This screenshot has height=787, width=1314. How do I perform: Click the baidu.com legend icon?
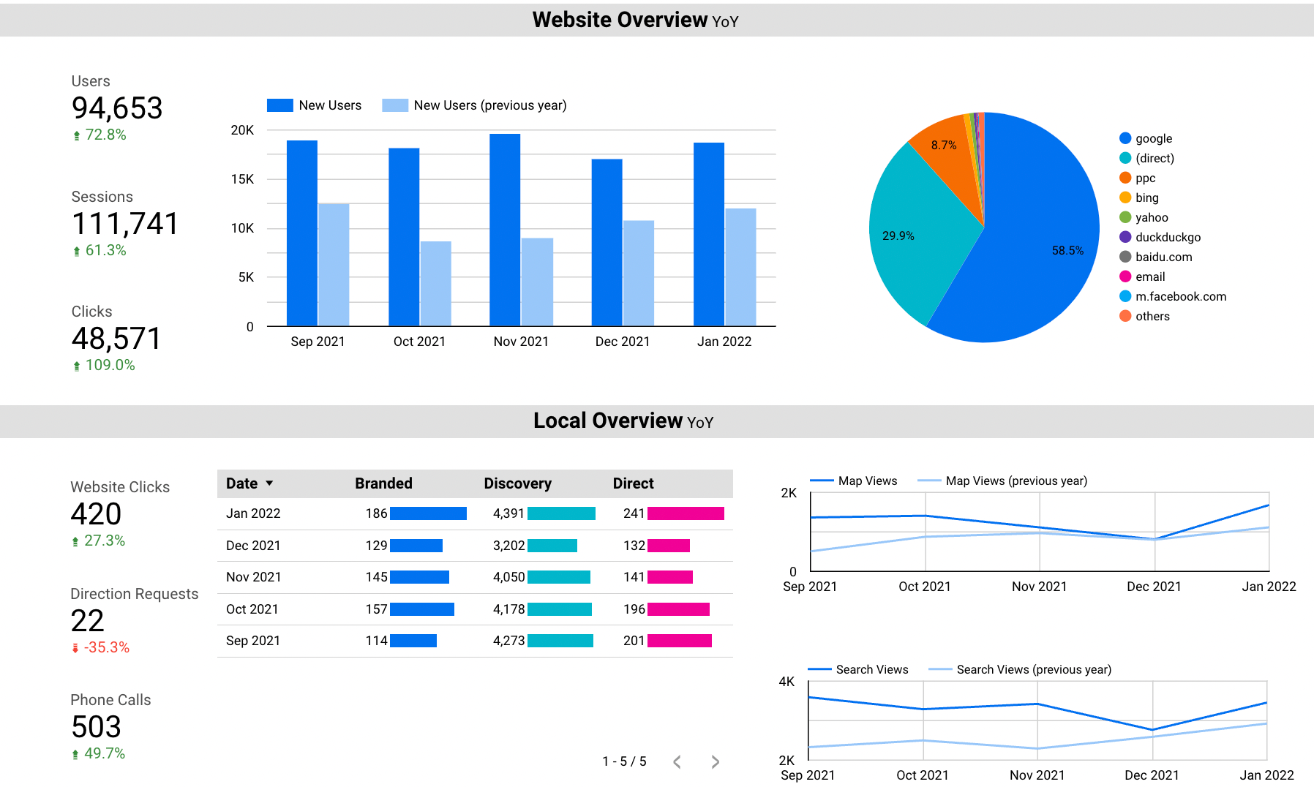(x=1123, y=256)
